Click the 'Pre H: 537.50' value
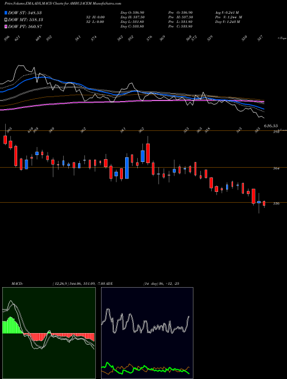This screenshot has width=287, height=379. click(180, 17)
